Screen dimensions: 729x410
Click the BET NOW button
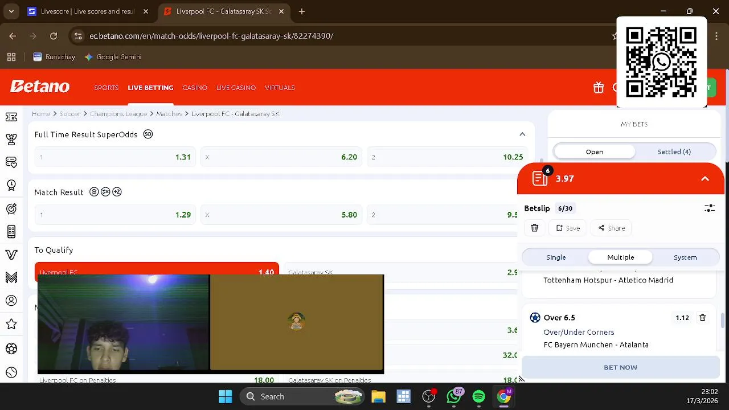click(x=620, y=367)
